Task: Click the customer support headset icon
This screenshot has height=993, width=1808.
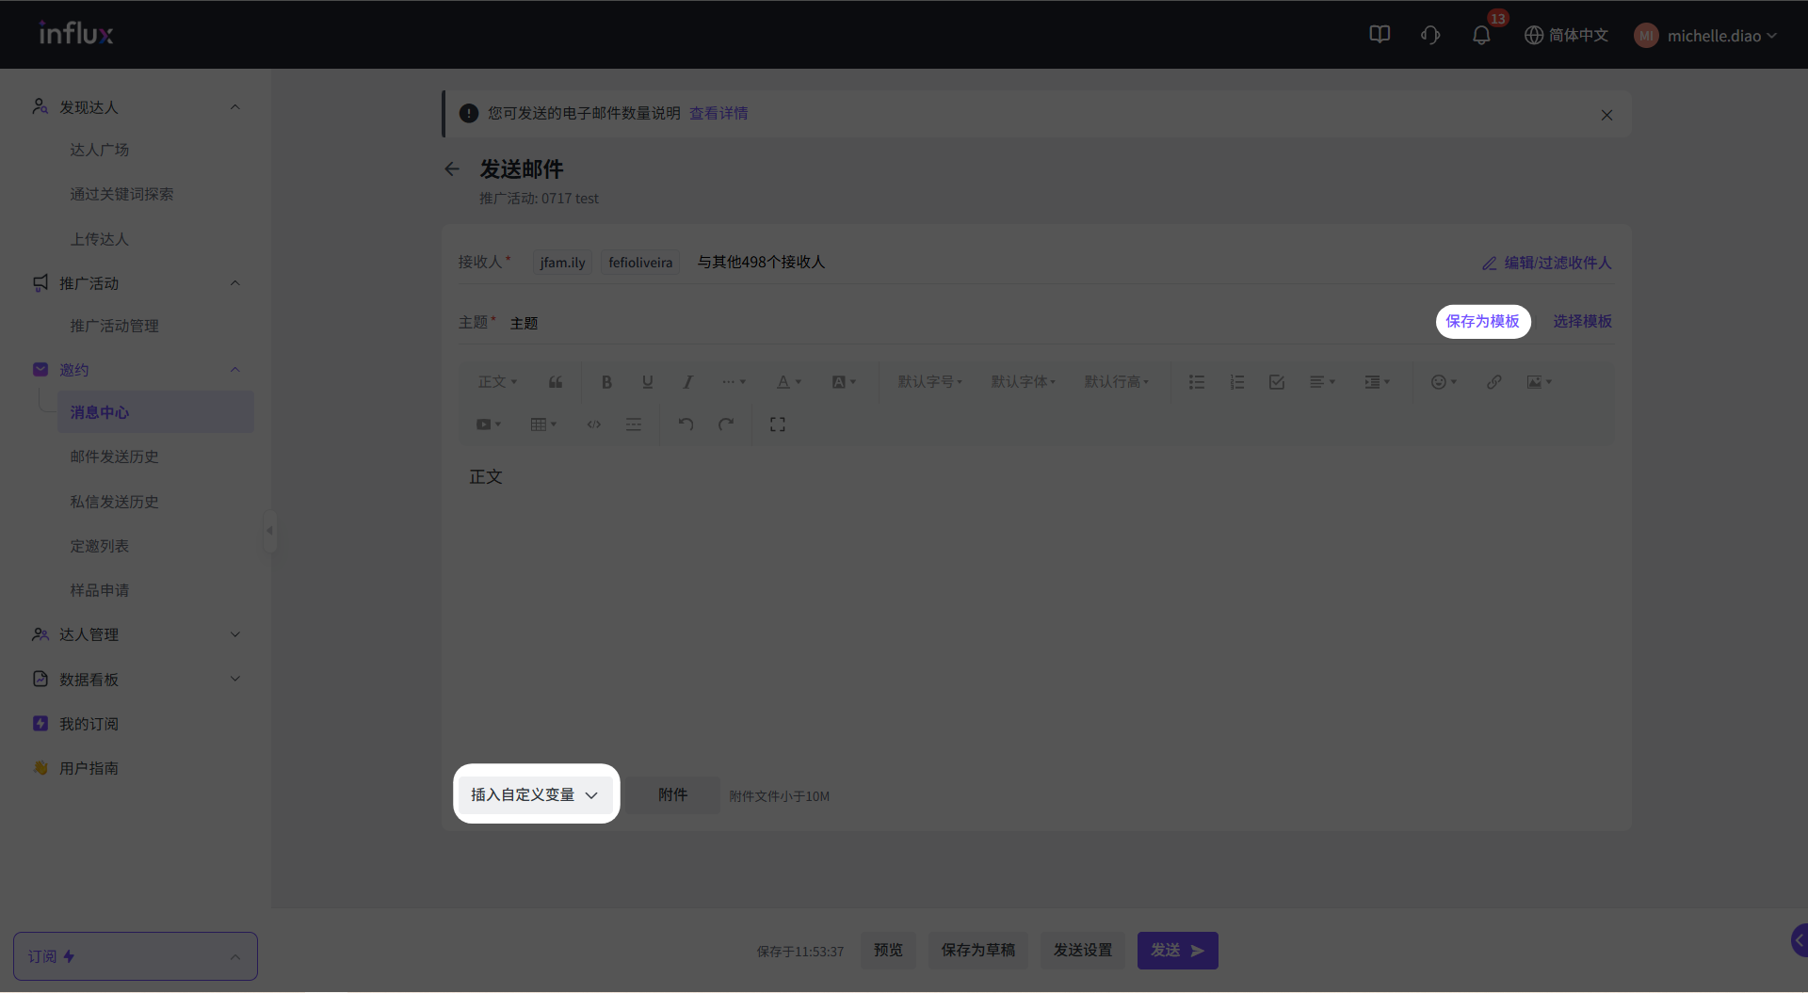Action: (1429, 36)
